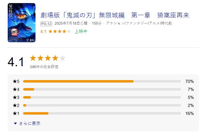Click the ★5 star label
Viewport: 206px width, 134px height.
click(x=16, y=81)
